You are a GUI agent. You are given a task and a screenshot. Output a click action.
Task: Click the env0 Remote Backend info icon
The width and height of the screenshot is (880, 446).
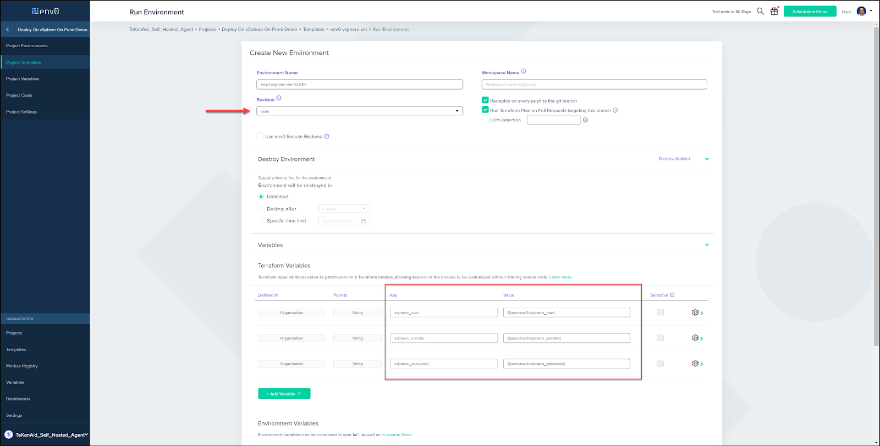click(327, 136)
